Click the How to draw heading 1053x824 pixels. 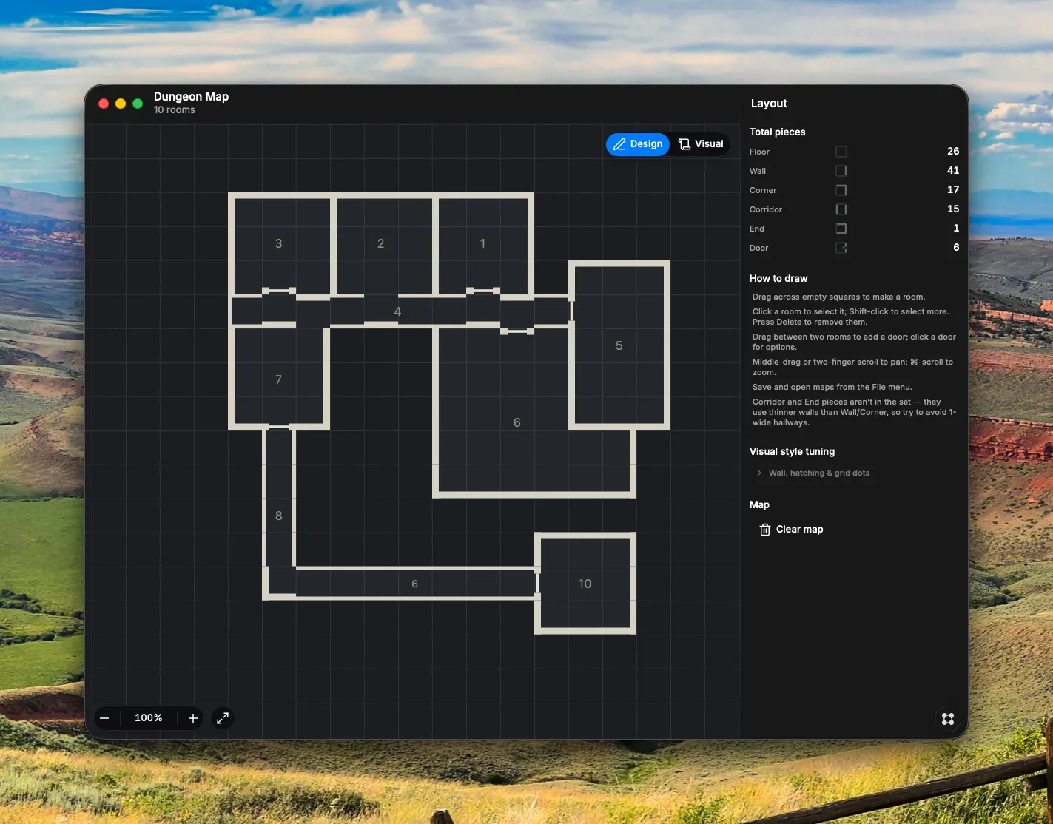tap(778, 278)
